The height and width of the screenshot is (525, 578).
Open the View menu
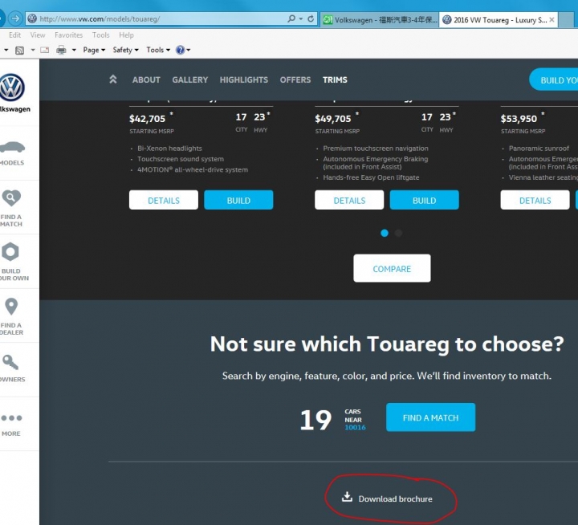click(x=38, y=35)
